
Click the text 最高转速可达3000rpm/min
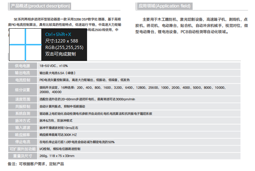(x=116, y=99)
